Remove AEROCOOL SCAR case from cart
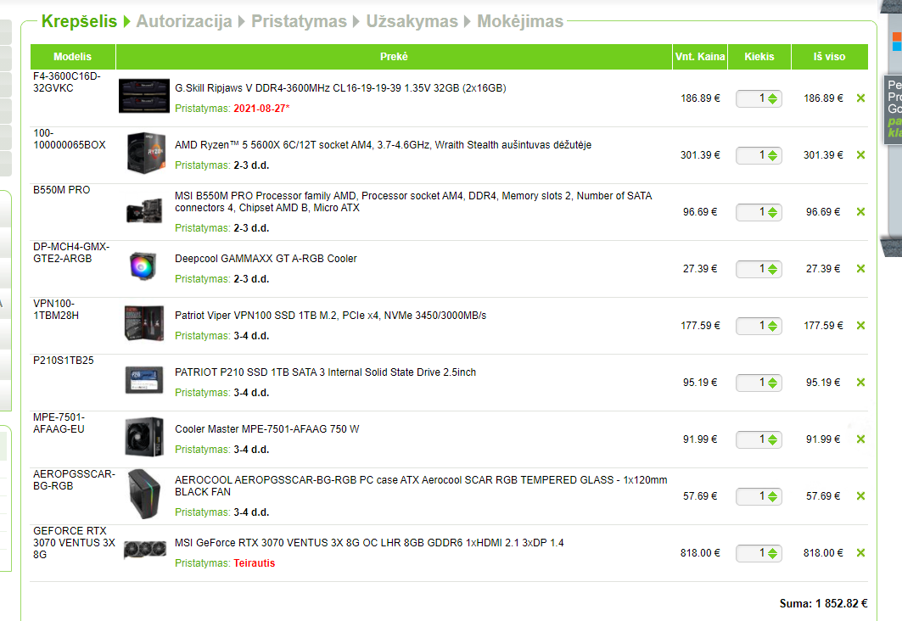This screenshot has height=621, width=902. point(860,495)
